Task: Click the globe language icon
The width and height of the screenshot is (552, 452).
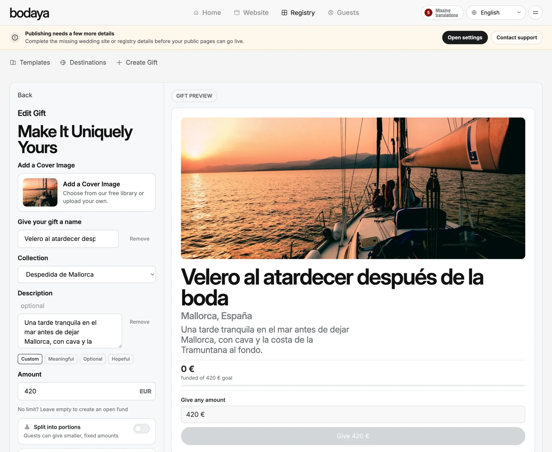Action: [x=474, y=13]
